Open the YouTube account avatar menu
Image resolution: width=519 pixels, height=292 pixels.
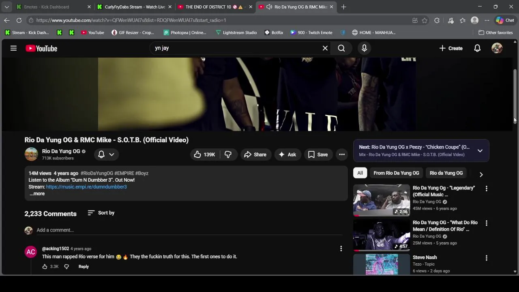click(497, 48)
